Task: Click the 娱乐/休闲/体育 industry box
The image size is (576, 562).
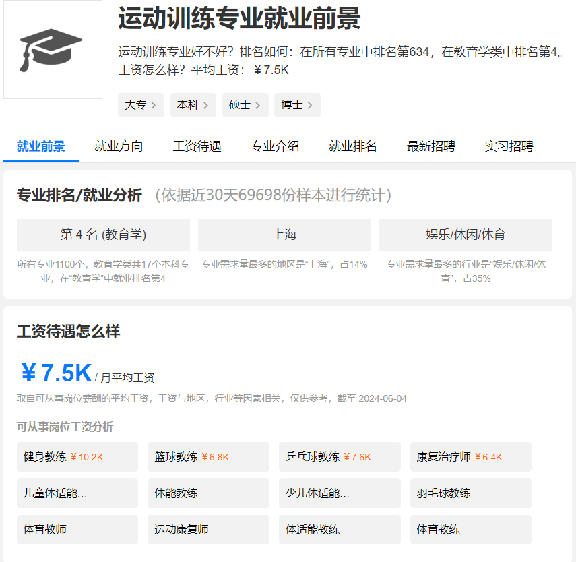Action: point(466,235)
